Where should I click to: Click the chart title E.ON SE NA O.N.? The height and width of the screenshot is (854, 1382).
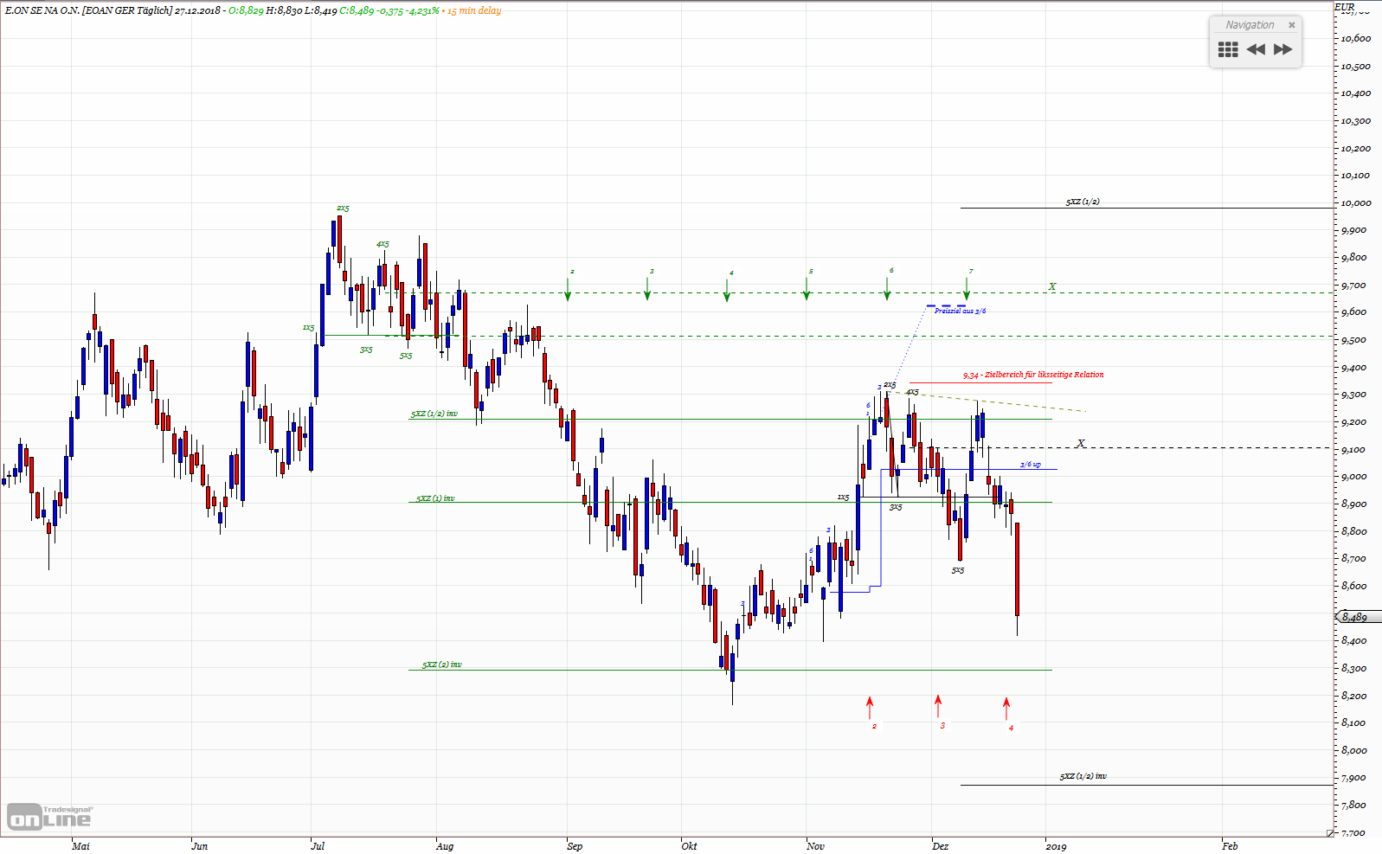(42, 10)
